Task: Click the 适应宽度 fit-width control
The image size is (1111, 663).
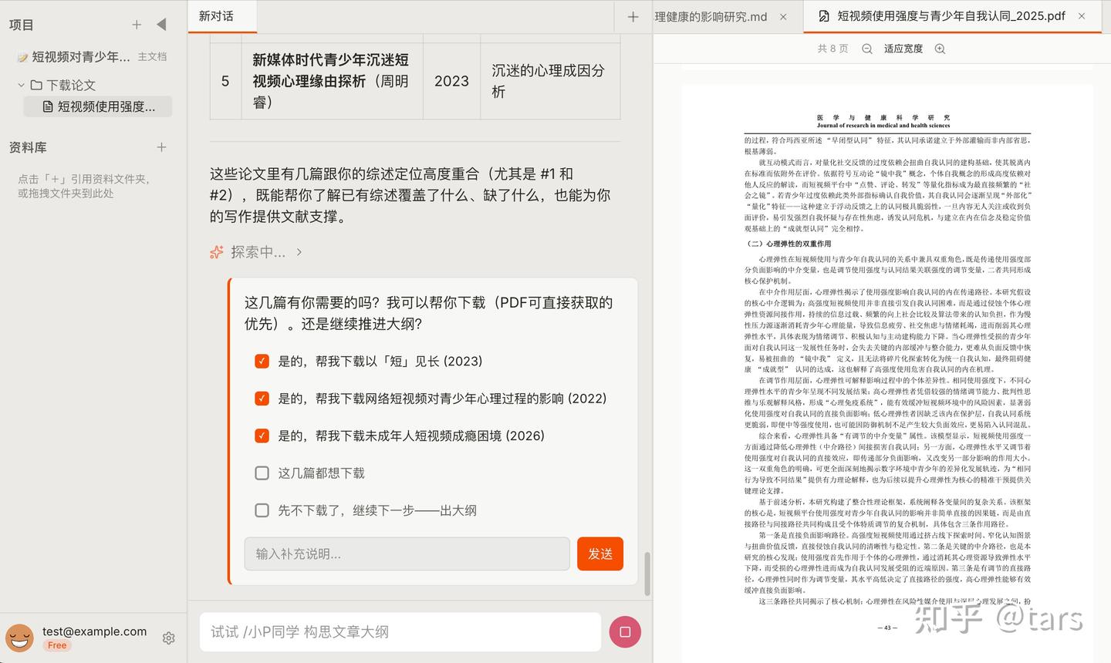Action: (903, 48)
